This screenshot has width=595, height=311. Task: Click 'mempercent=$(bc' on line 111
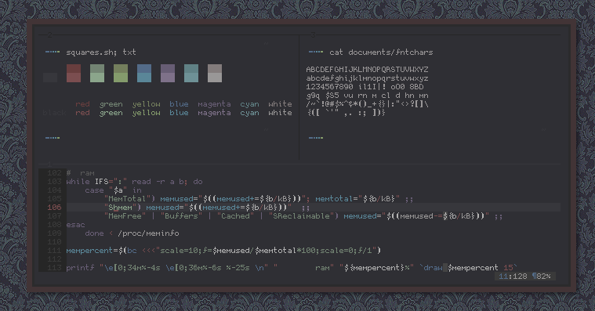(x=101, y=251)
